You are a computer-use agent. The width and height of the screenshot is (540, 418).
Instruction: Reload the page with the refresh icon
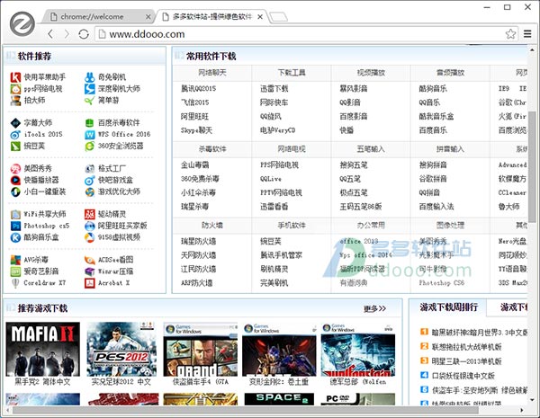tap(84, 34)
